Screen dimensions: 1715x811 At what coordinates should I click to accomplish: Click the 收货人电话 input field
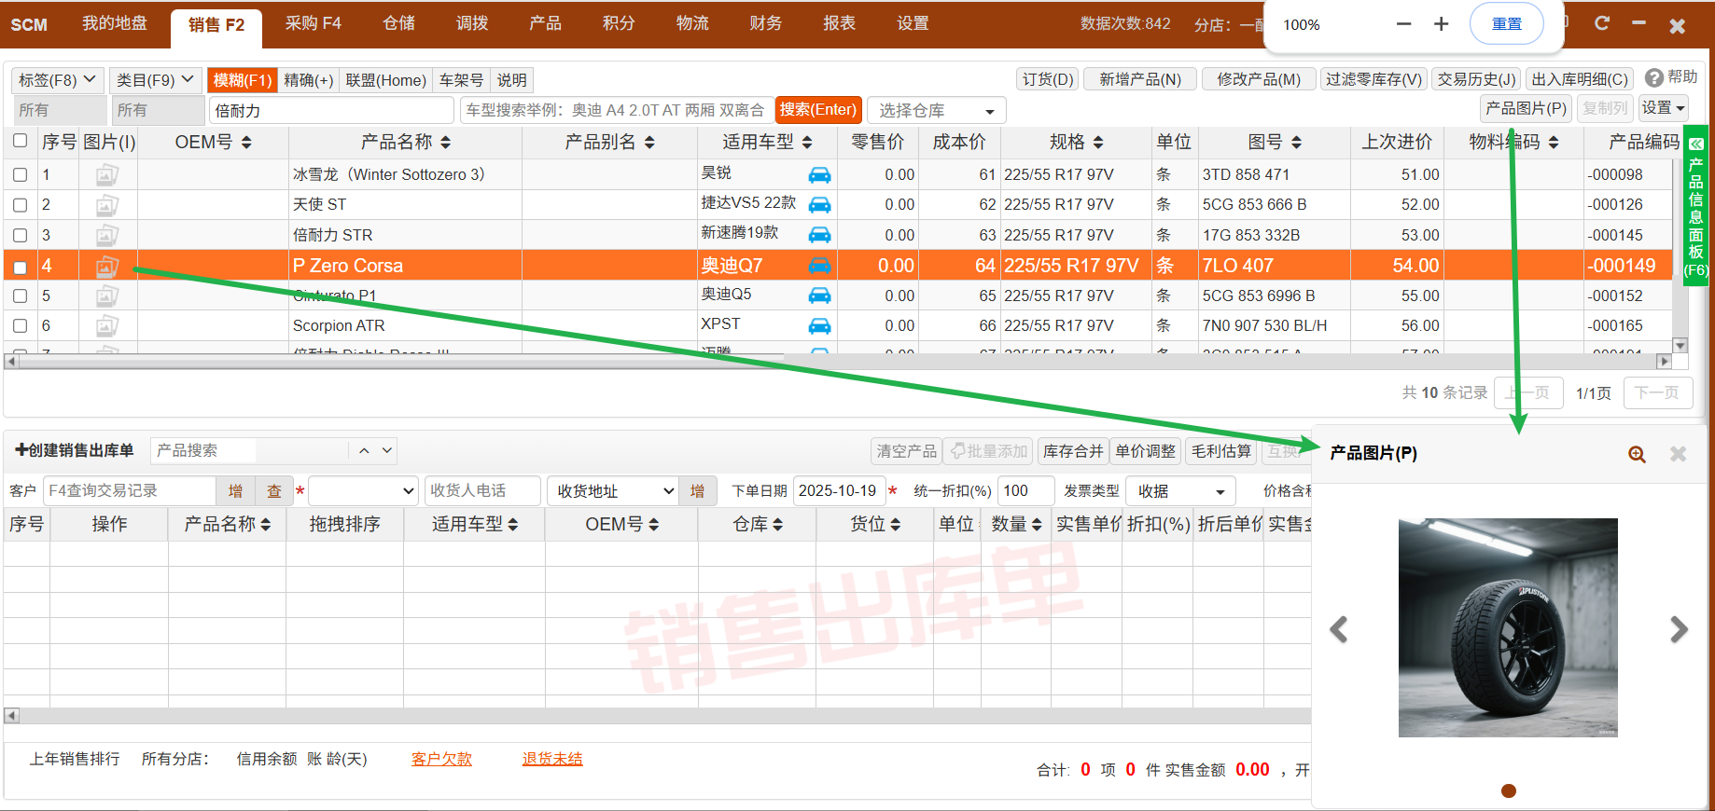[x=481, y=491]
